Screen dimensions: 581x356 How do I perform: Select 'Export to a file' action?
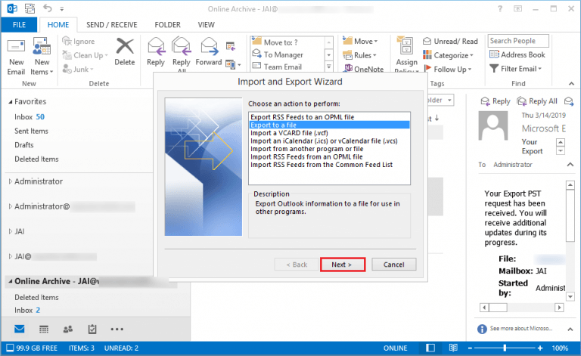[x=329, y=125]
